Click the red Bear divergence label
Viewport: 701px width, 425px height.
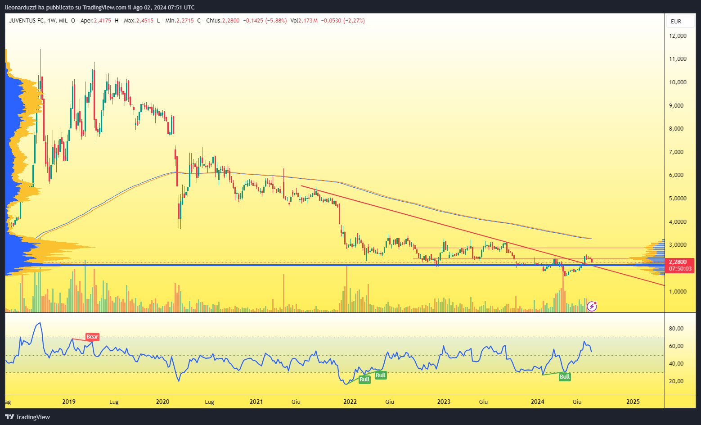[92, 337]
